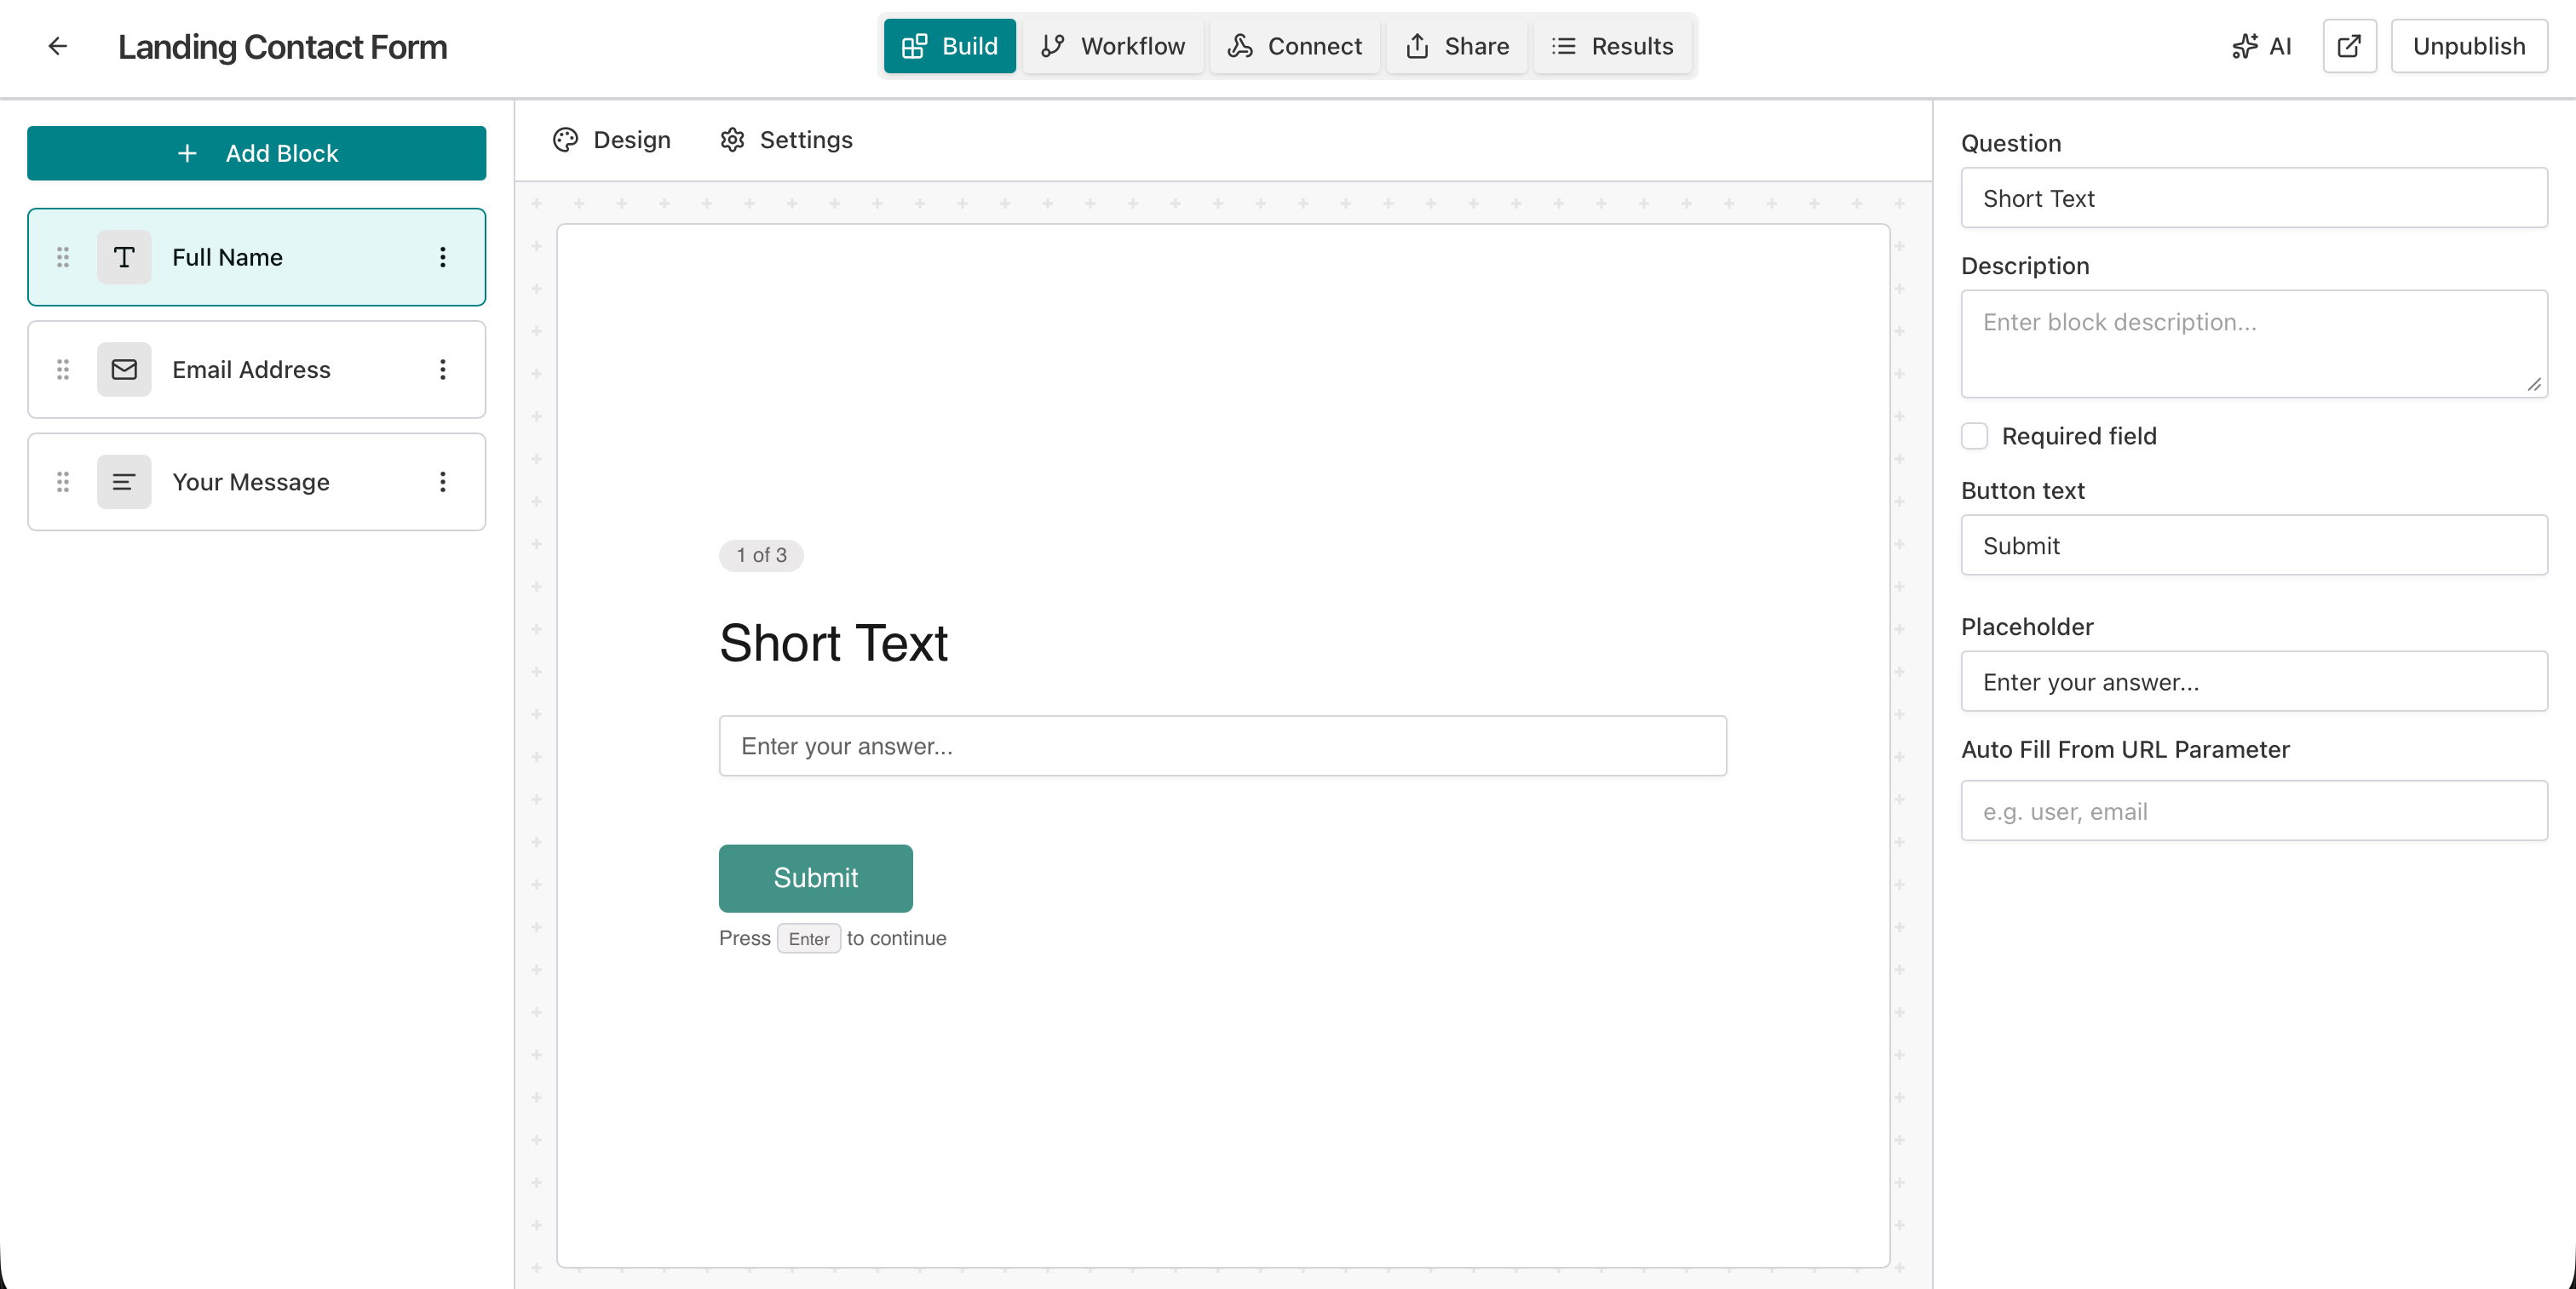
Task: Open options menu for Your Message block
Action: pos(443,482)
